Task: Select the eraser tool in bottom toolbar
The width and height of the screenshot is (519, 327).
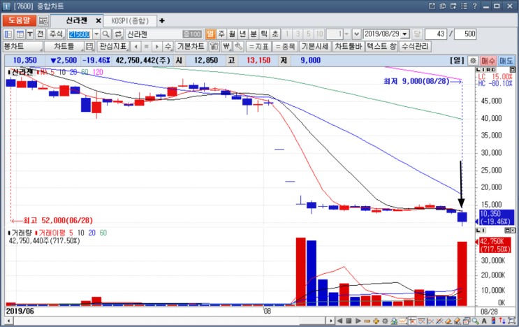Action: (448, 321)
